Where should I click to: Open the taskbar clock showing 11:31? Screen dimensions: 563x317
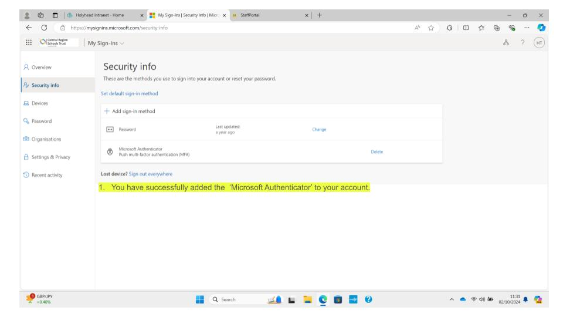(x=509, y=299)
